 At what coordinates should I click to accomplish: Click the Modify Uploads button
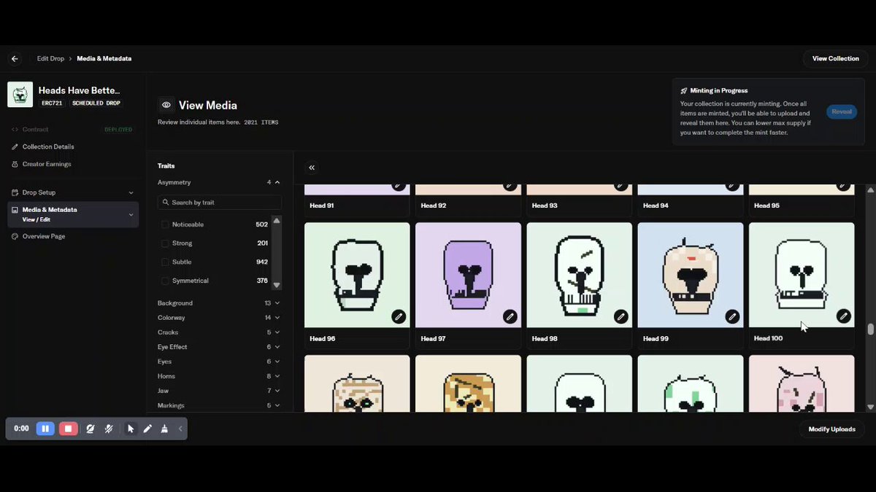831,429
